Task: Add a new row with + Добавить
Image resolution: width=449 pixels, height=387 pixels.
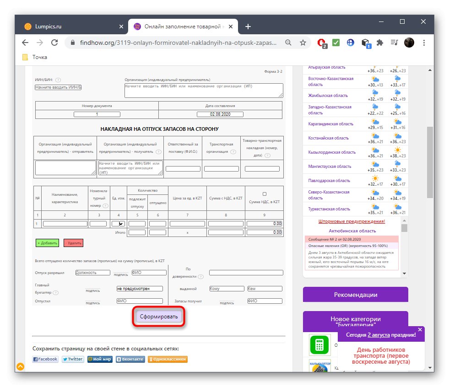Action: pos(47,243)
